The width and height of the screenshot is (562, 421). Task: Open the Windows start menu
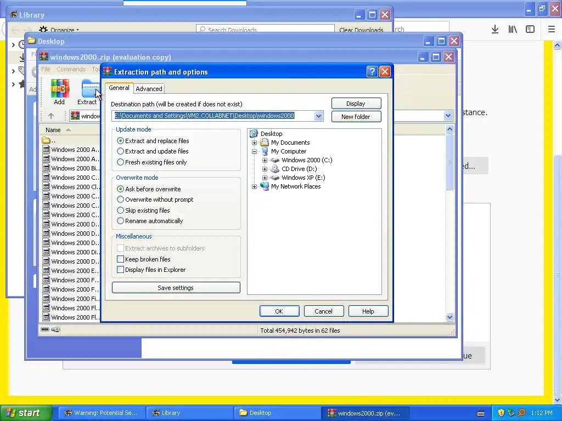click(26, 413)
